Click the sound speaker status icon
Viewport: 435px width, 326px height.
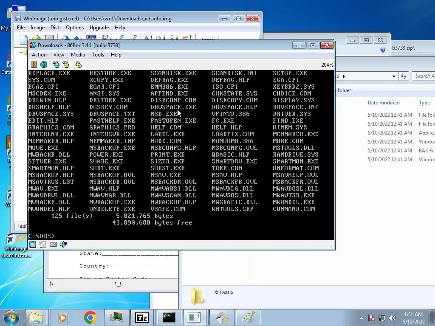tap(63, 244)
